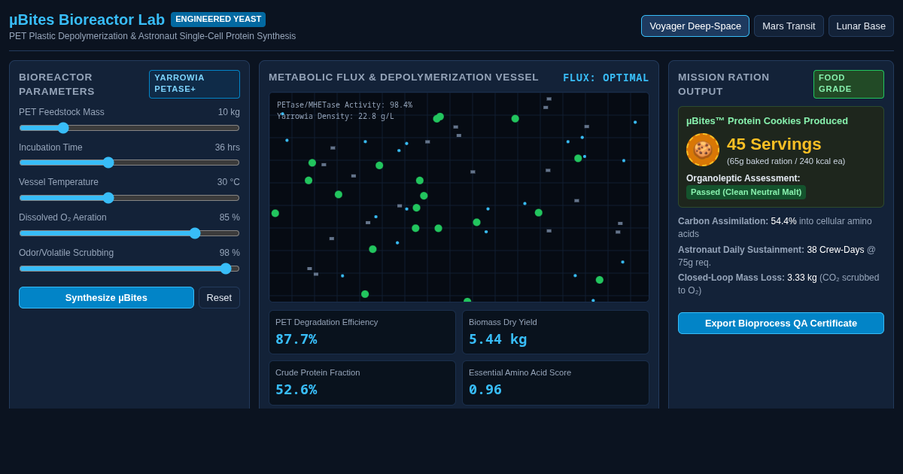Viewport: 903px width, 474px height.
Task: Click the Crude Protein Fraction card
Action: click(x=362, y=383)
